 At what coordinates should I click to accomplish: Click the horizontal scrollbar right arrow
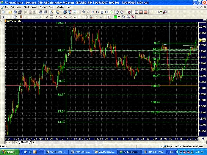coord(205,142)
